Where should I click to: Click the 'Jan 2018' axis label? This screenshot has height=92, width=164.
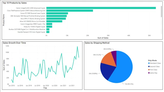pyautogui.click(x=12, y=86)
